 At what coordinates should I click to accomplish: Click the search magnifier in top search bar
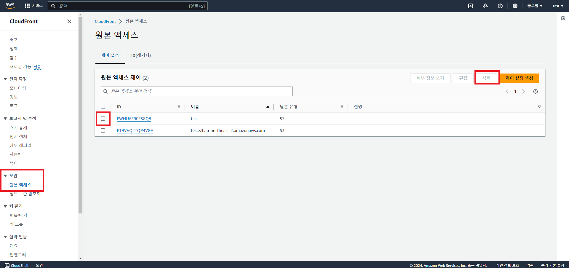53,6
